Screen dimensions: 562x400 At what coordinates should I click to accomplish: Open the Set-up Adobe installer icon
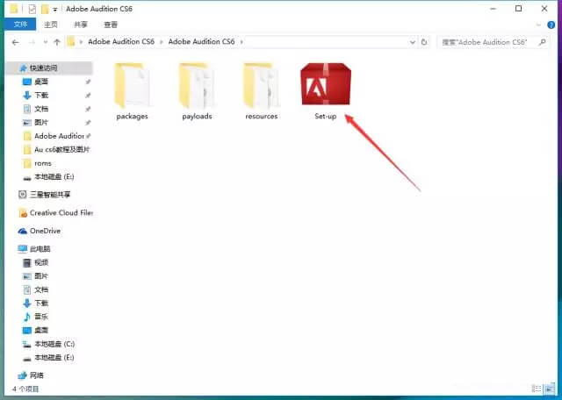(x=326, y=84)
